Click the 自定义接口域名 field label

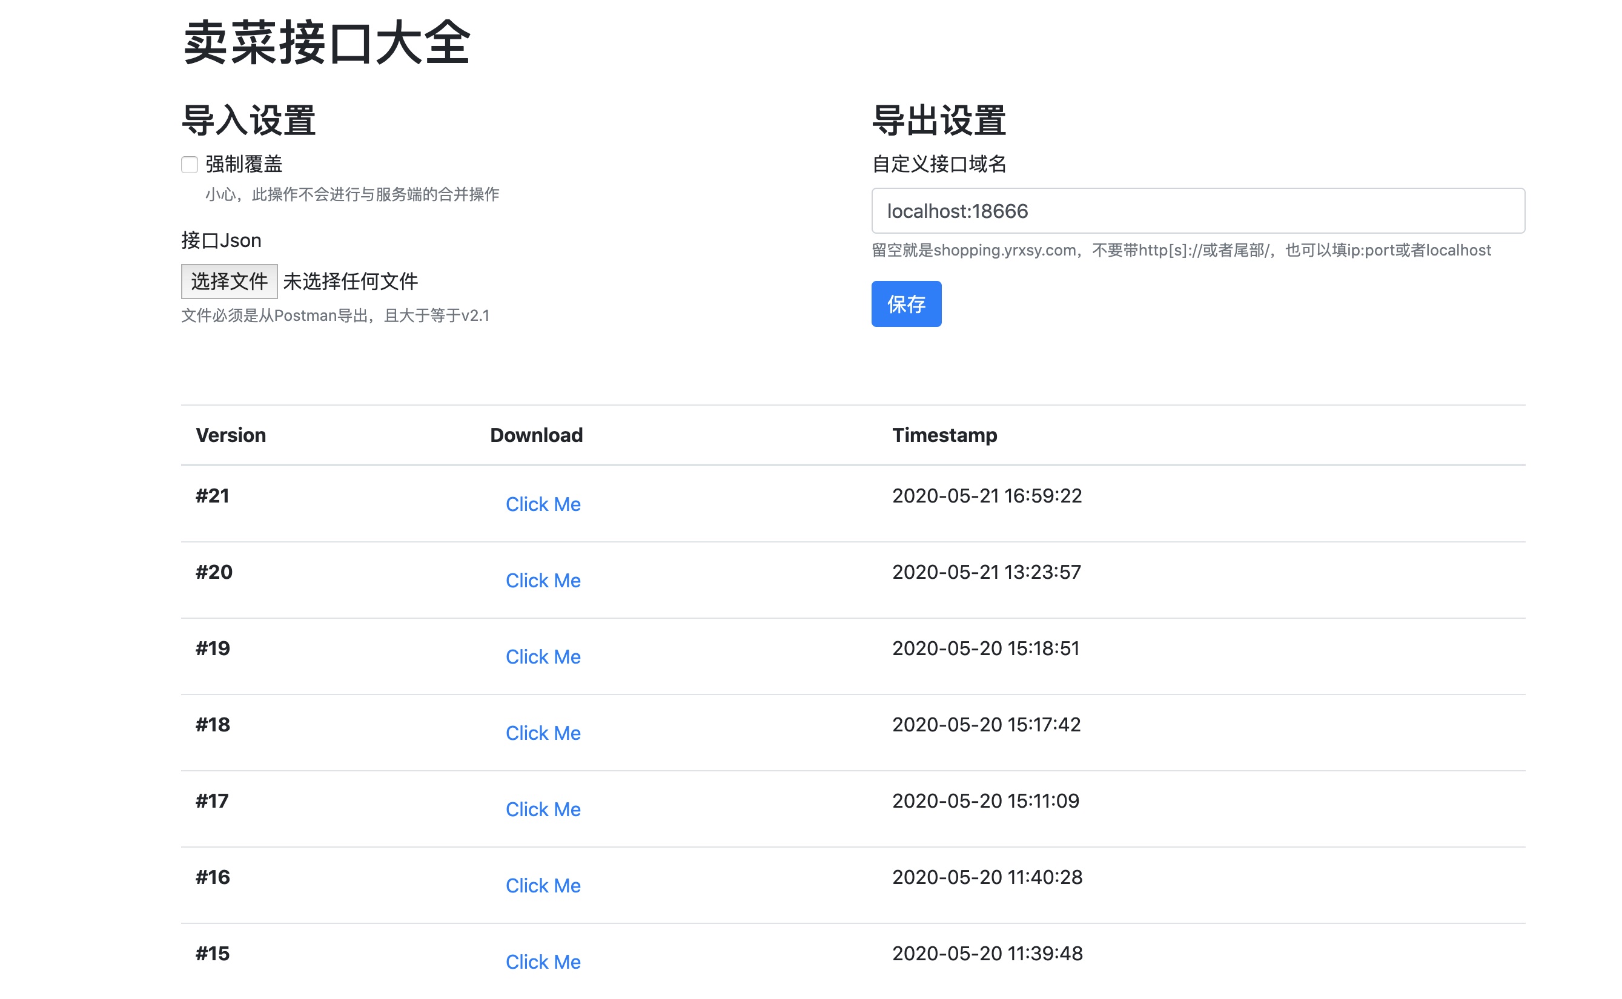tap(939, 164)
